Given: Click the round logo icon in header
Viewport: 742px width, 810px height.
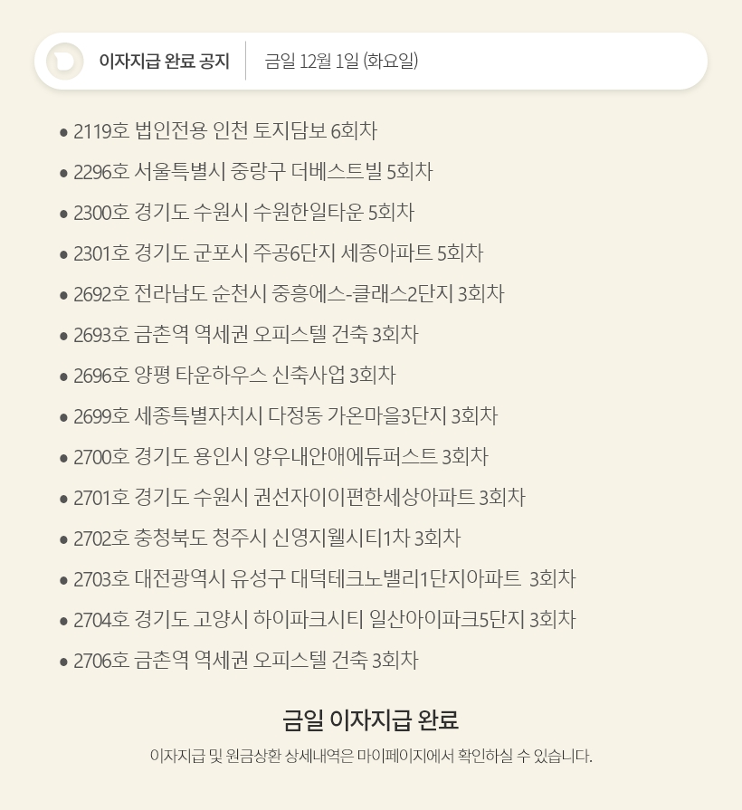Looking at the screenshot, I should (65, 62).
